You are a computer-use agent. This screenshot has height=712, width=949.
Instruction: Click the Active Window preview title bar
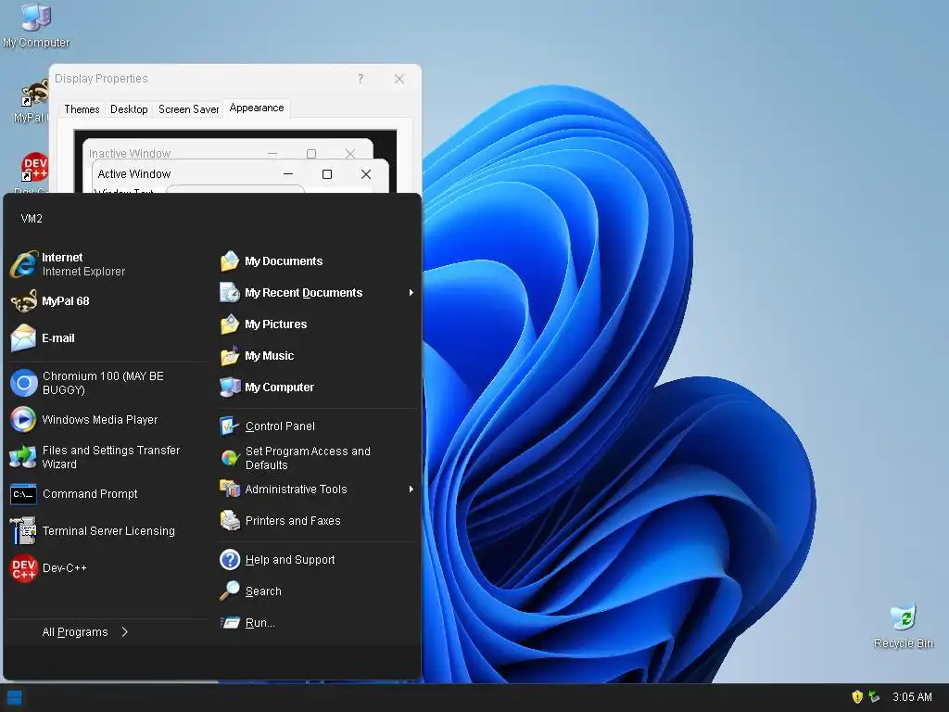click(240, 173)
